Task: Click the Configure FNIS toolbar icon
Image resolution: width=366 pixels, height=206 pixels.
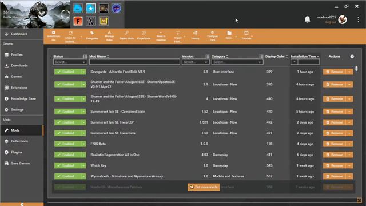Action: click(212, 36)
